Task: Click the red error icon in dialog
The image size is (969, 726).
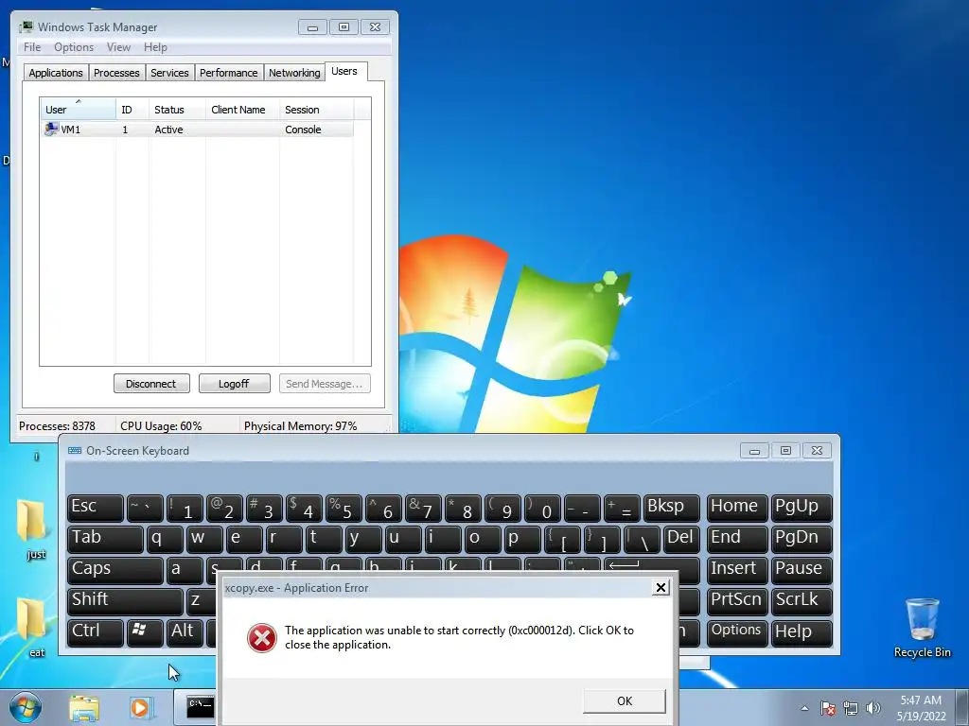Action: point(262,638)
